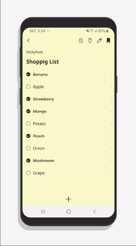The image size is (136, 246).
Task: Open the dot handle beside Peach
Action: 111,136
